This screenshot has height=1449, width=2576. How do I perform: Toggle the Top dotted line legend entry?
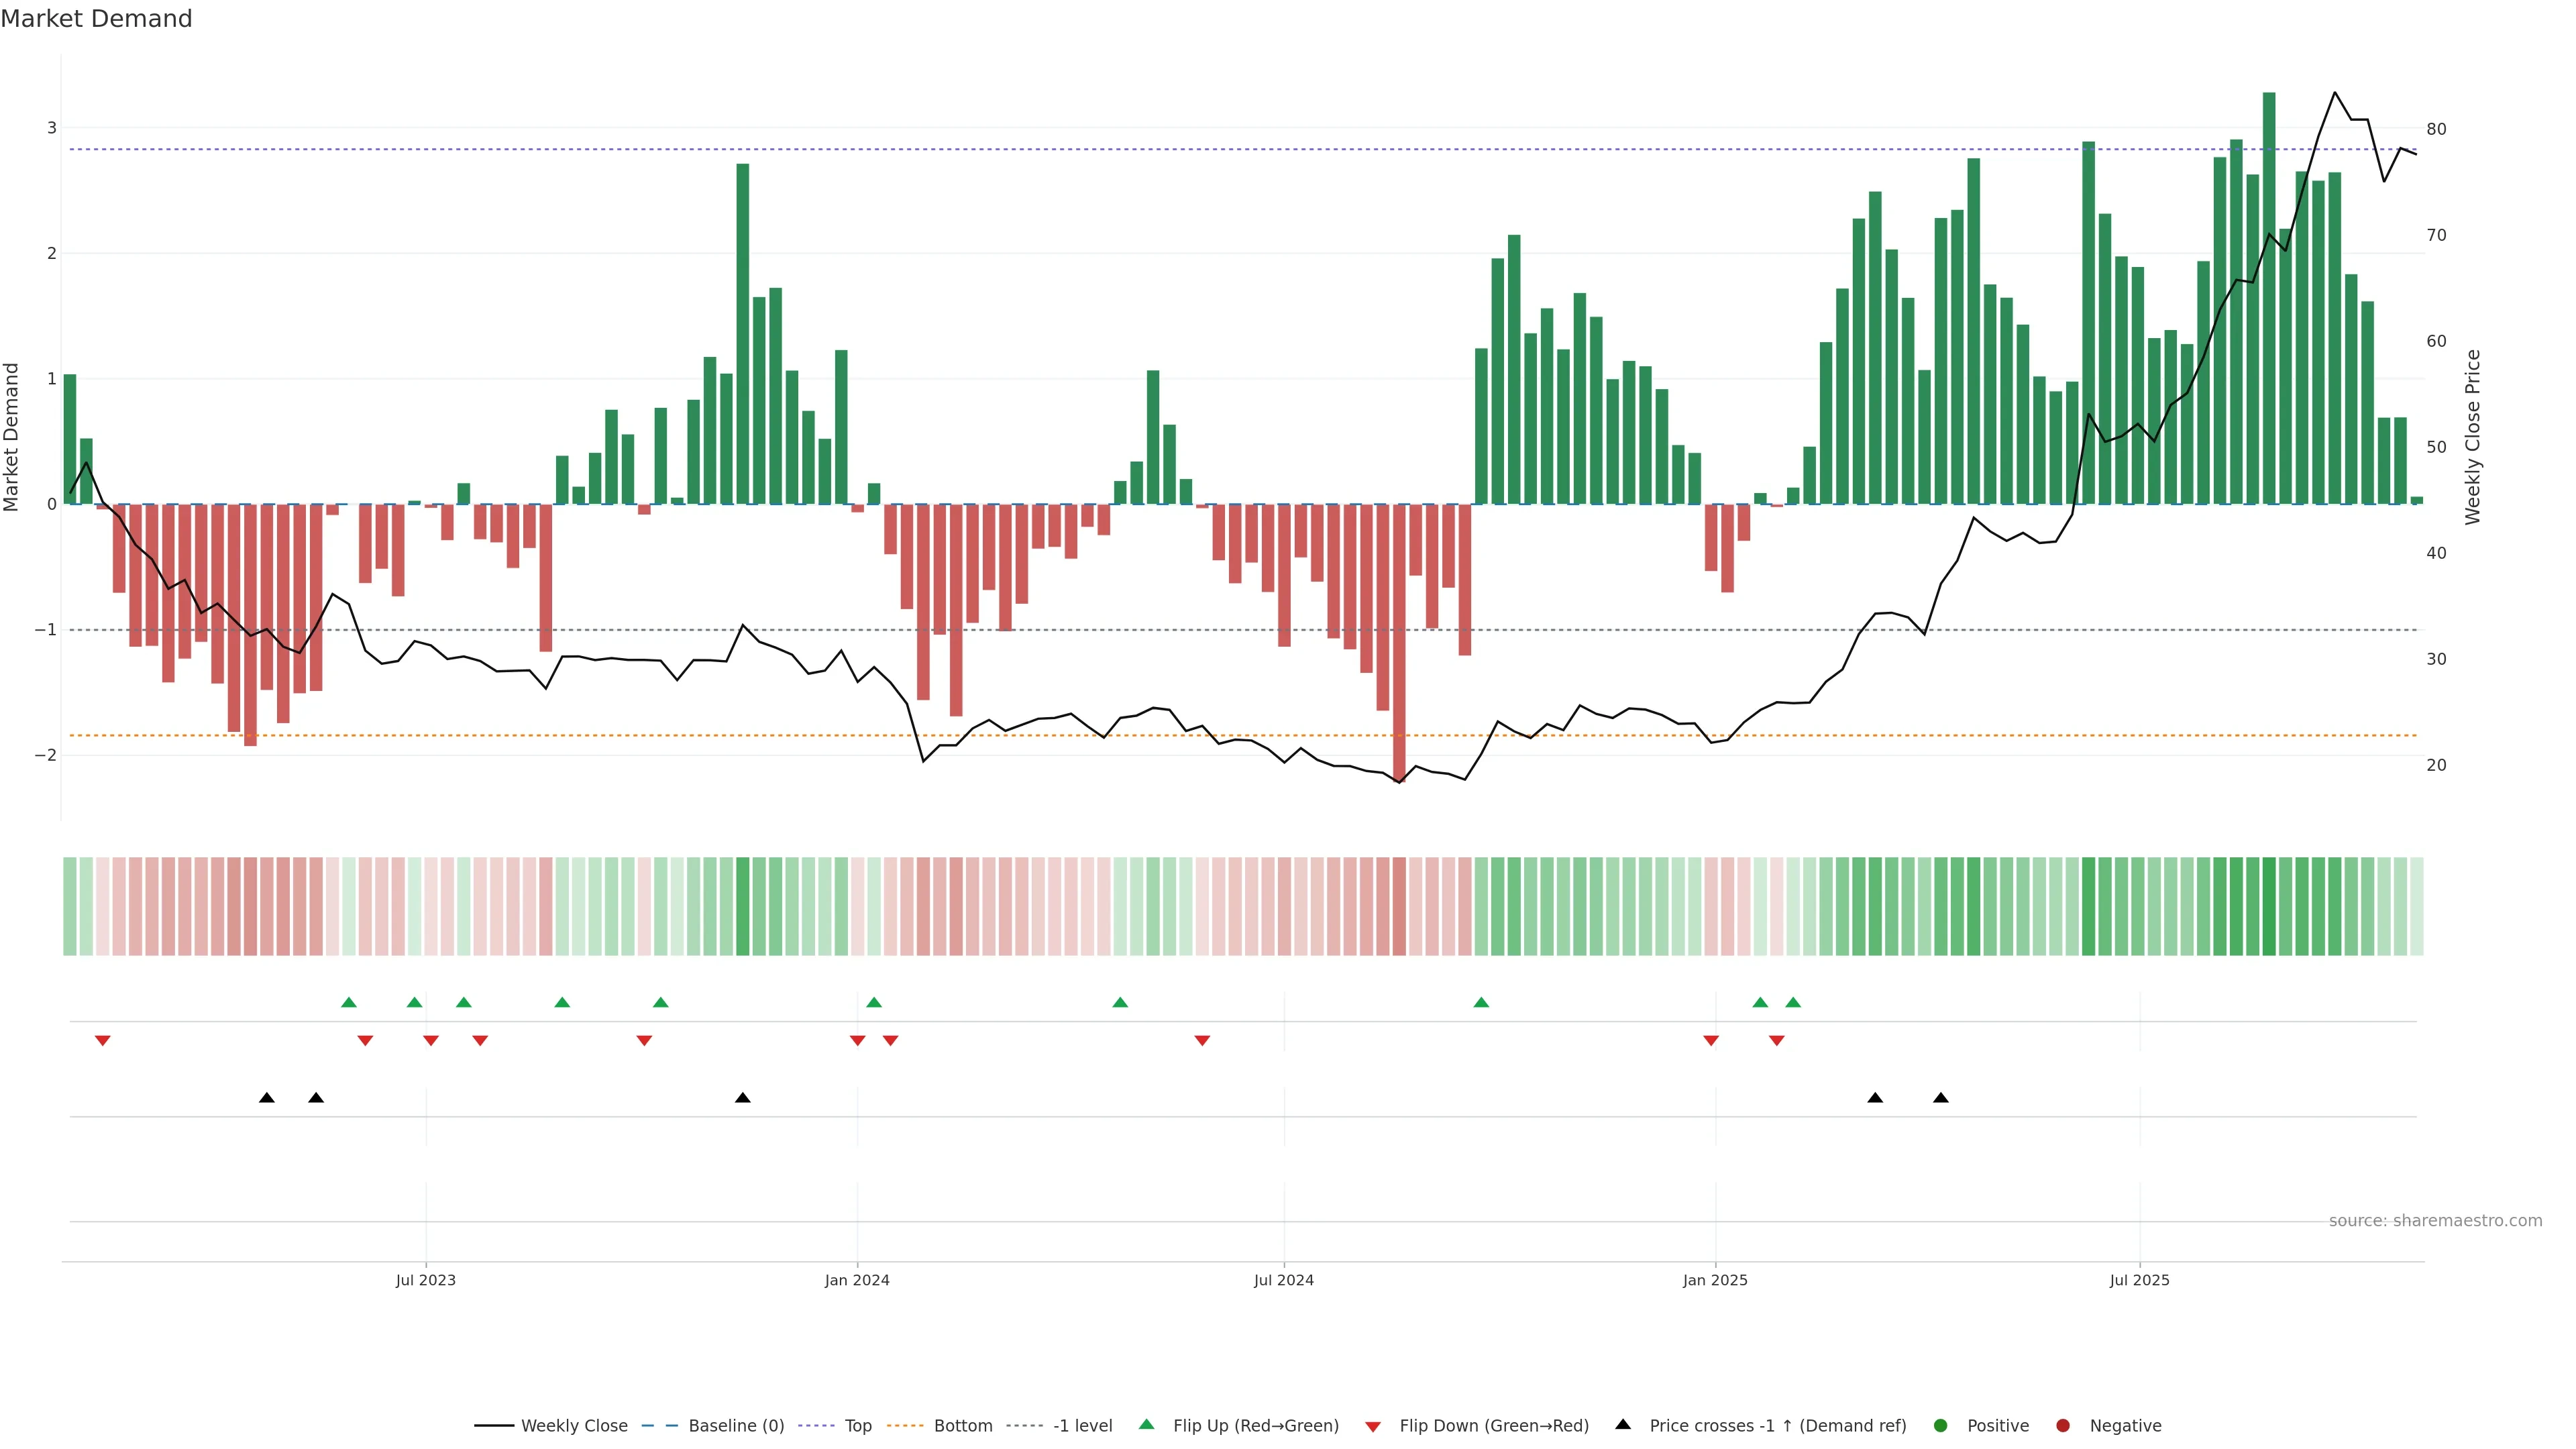coord(858,1425)
